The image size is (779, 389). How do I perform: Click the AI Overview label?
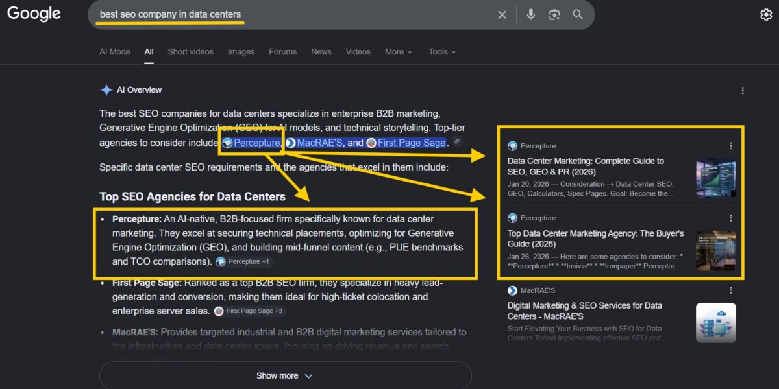pos(139,90)
